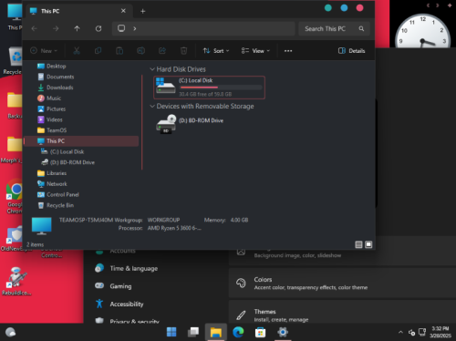
Task: Open Themes settings in Settings window
Action: (x=342, y=312)
